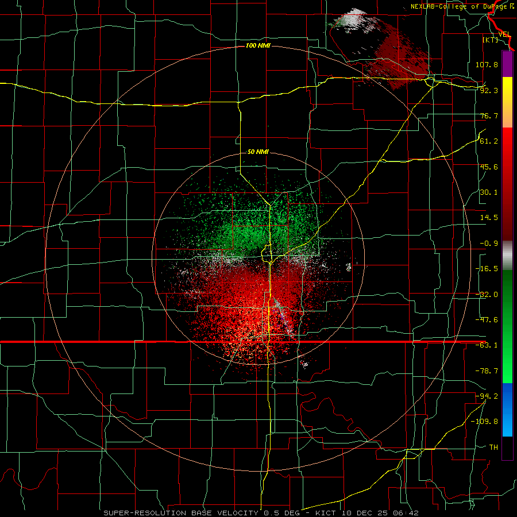Click the "10 DEC 25" date in caption
517x517 pixels.
point(365,513)
